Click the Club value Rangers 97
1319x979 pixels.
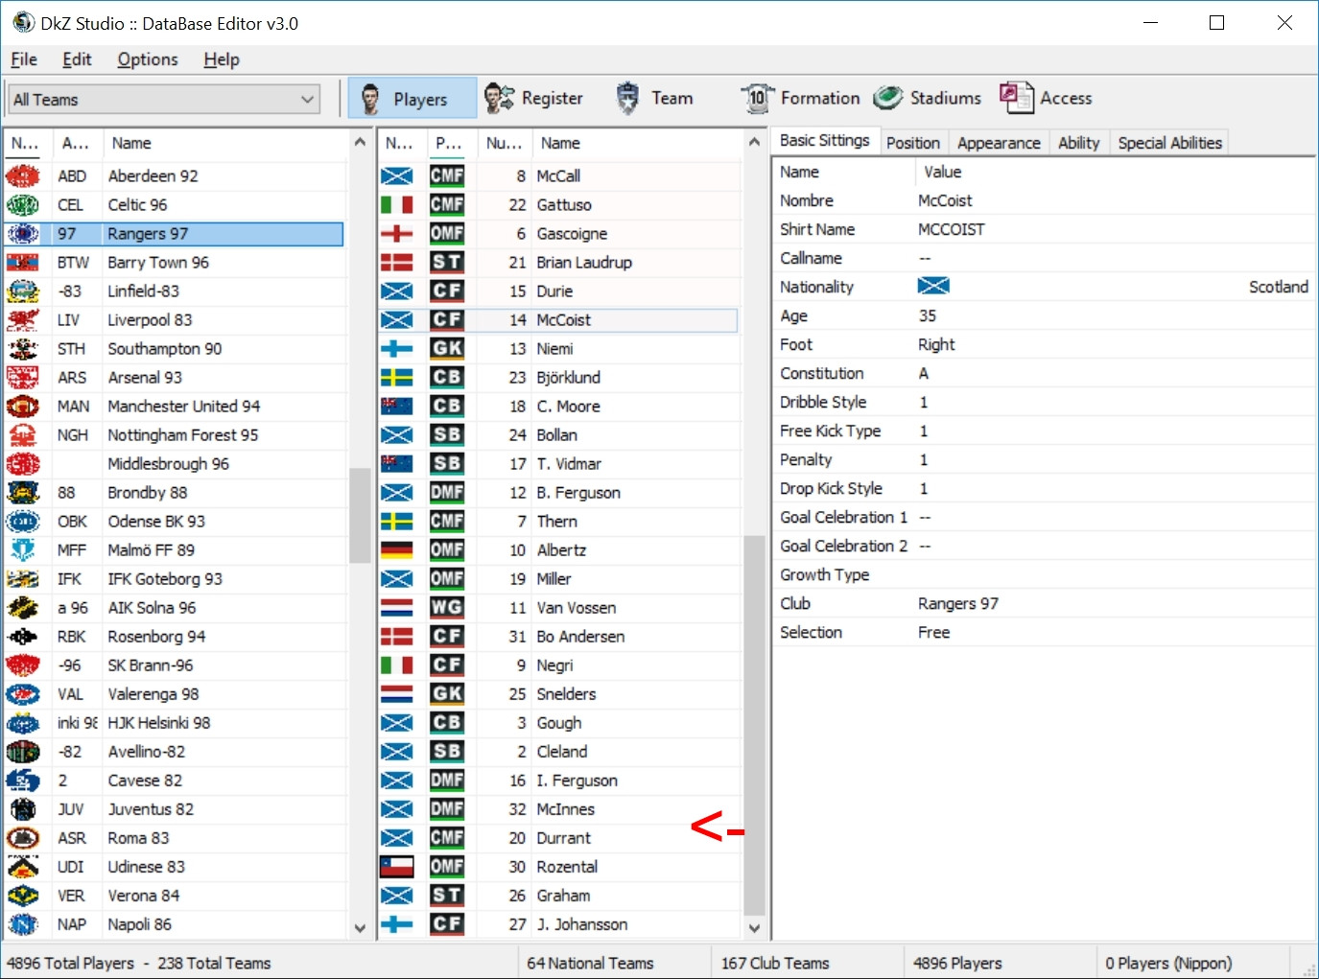[958, 603]
